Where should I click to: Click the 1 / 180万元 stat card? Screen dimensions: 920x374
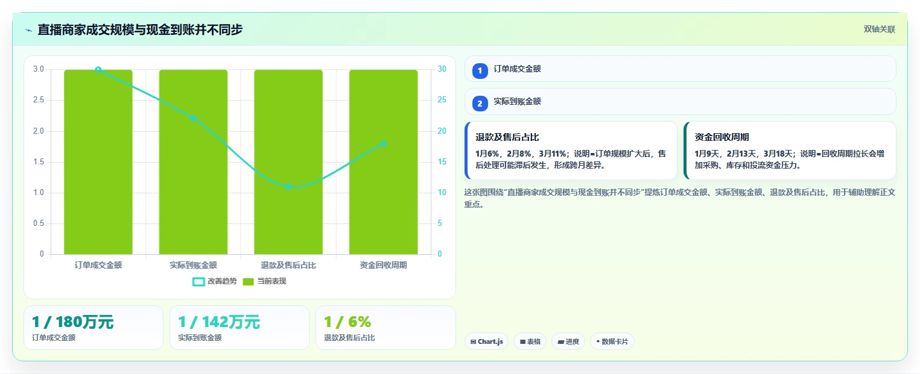tap(94, 328)
